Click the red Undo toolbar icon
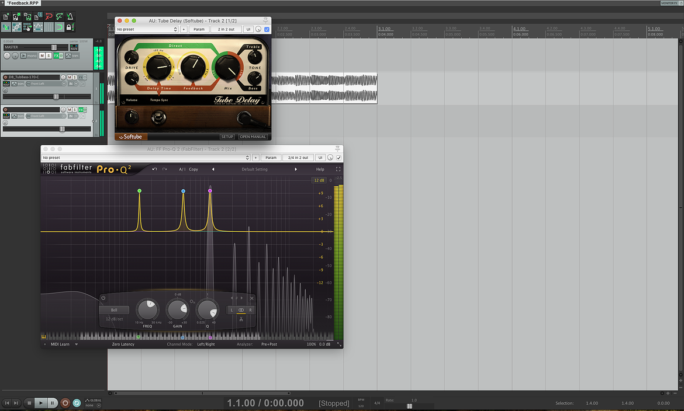 (49, 16)
